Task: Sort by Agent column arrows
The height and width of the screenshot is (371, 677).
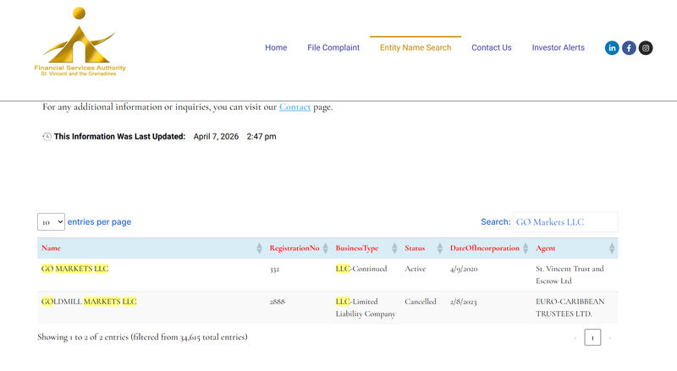Action: click(612, 248)
